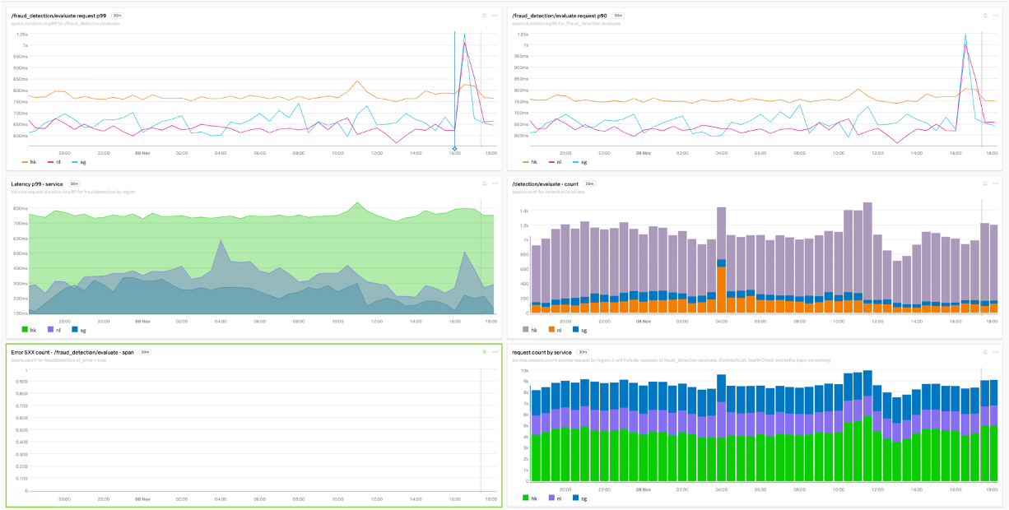The height and width of the screenshot is (510, 1009).
Task: Click purple hk swatch in /detection/evaluate legend
Action: 525,329
